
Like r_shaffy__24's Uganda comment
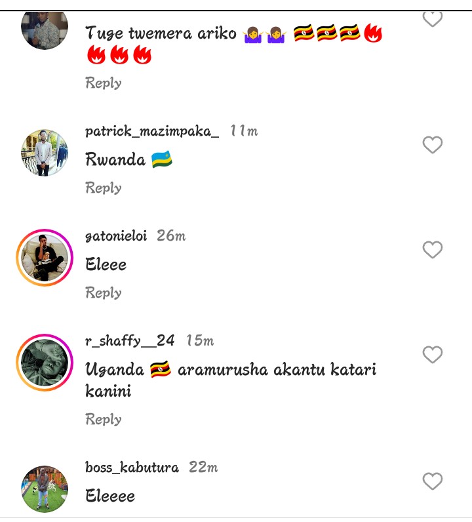pyautogui.click(x=432, y=355)
